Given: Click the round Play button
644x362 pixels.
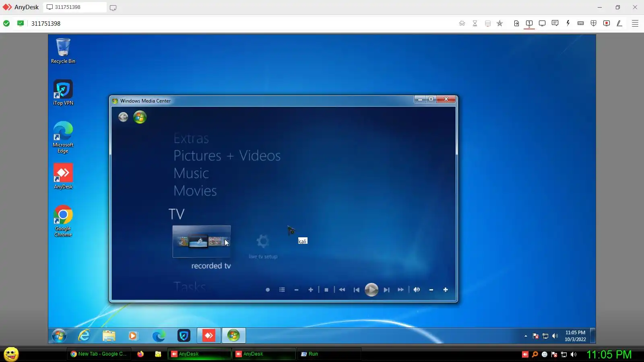Looking at the screenshot, I should pos(372,290).
